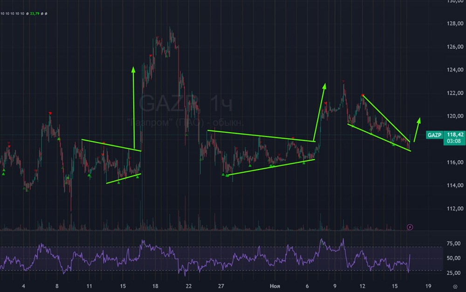Open chart settings icon beside date axis
This screenshot has height=292, width=466.
coord(455,287)
